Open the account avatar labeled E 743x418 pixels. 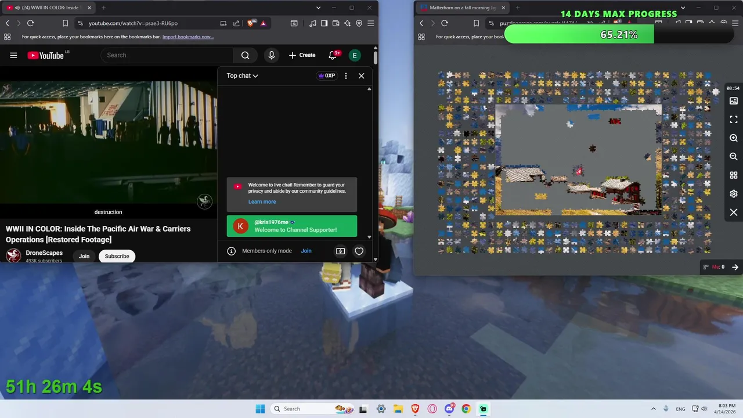coord(354,55)
